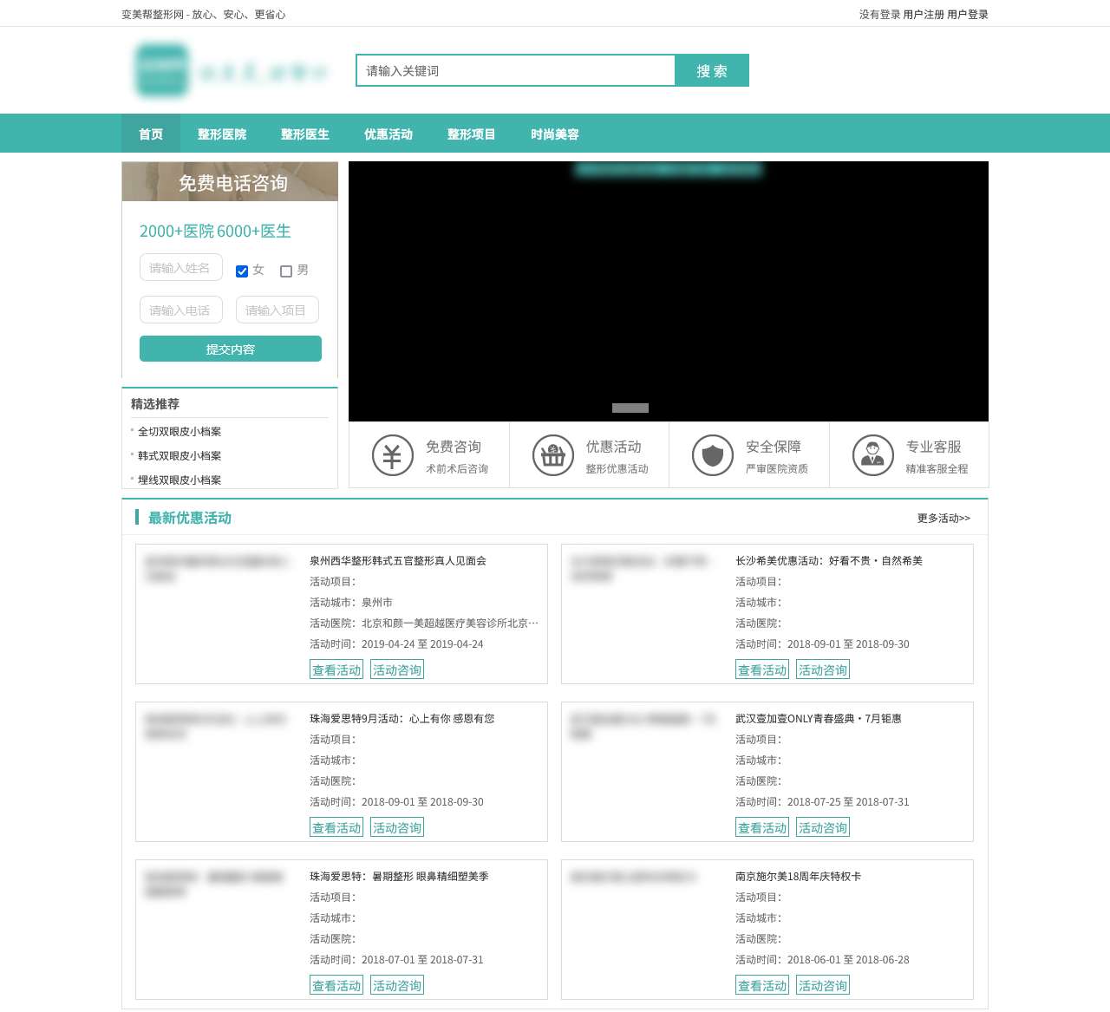
Task: Click 查看活动 for 暑期整形 眼鼻精细塑美季
Action: (336, 985)
